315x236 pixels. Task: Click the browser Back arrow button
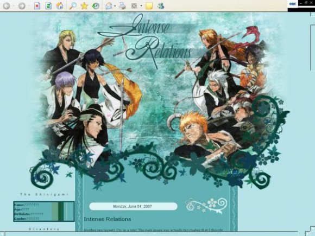(x=6, y=6)
